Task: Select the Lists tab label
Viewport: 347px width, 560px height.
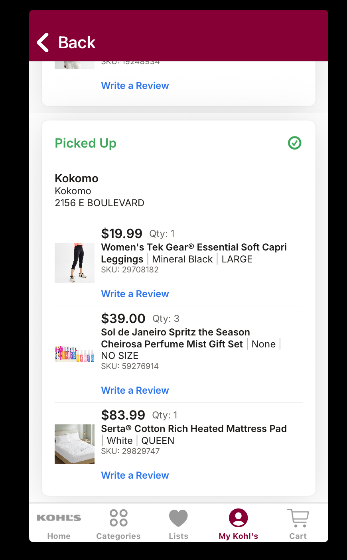Action: click(x=178, y=536)
